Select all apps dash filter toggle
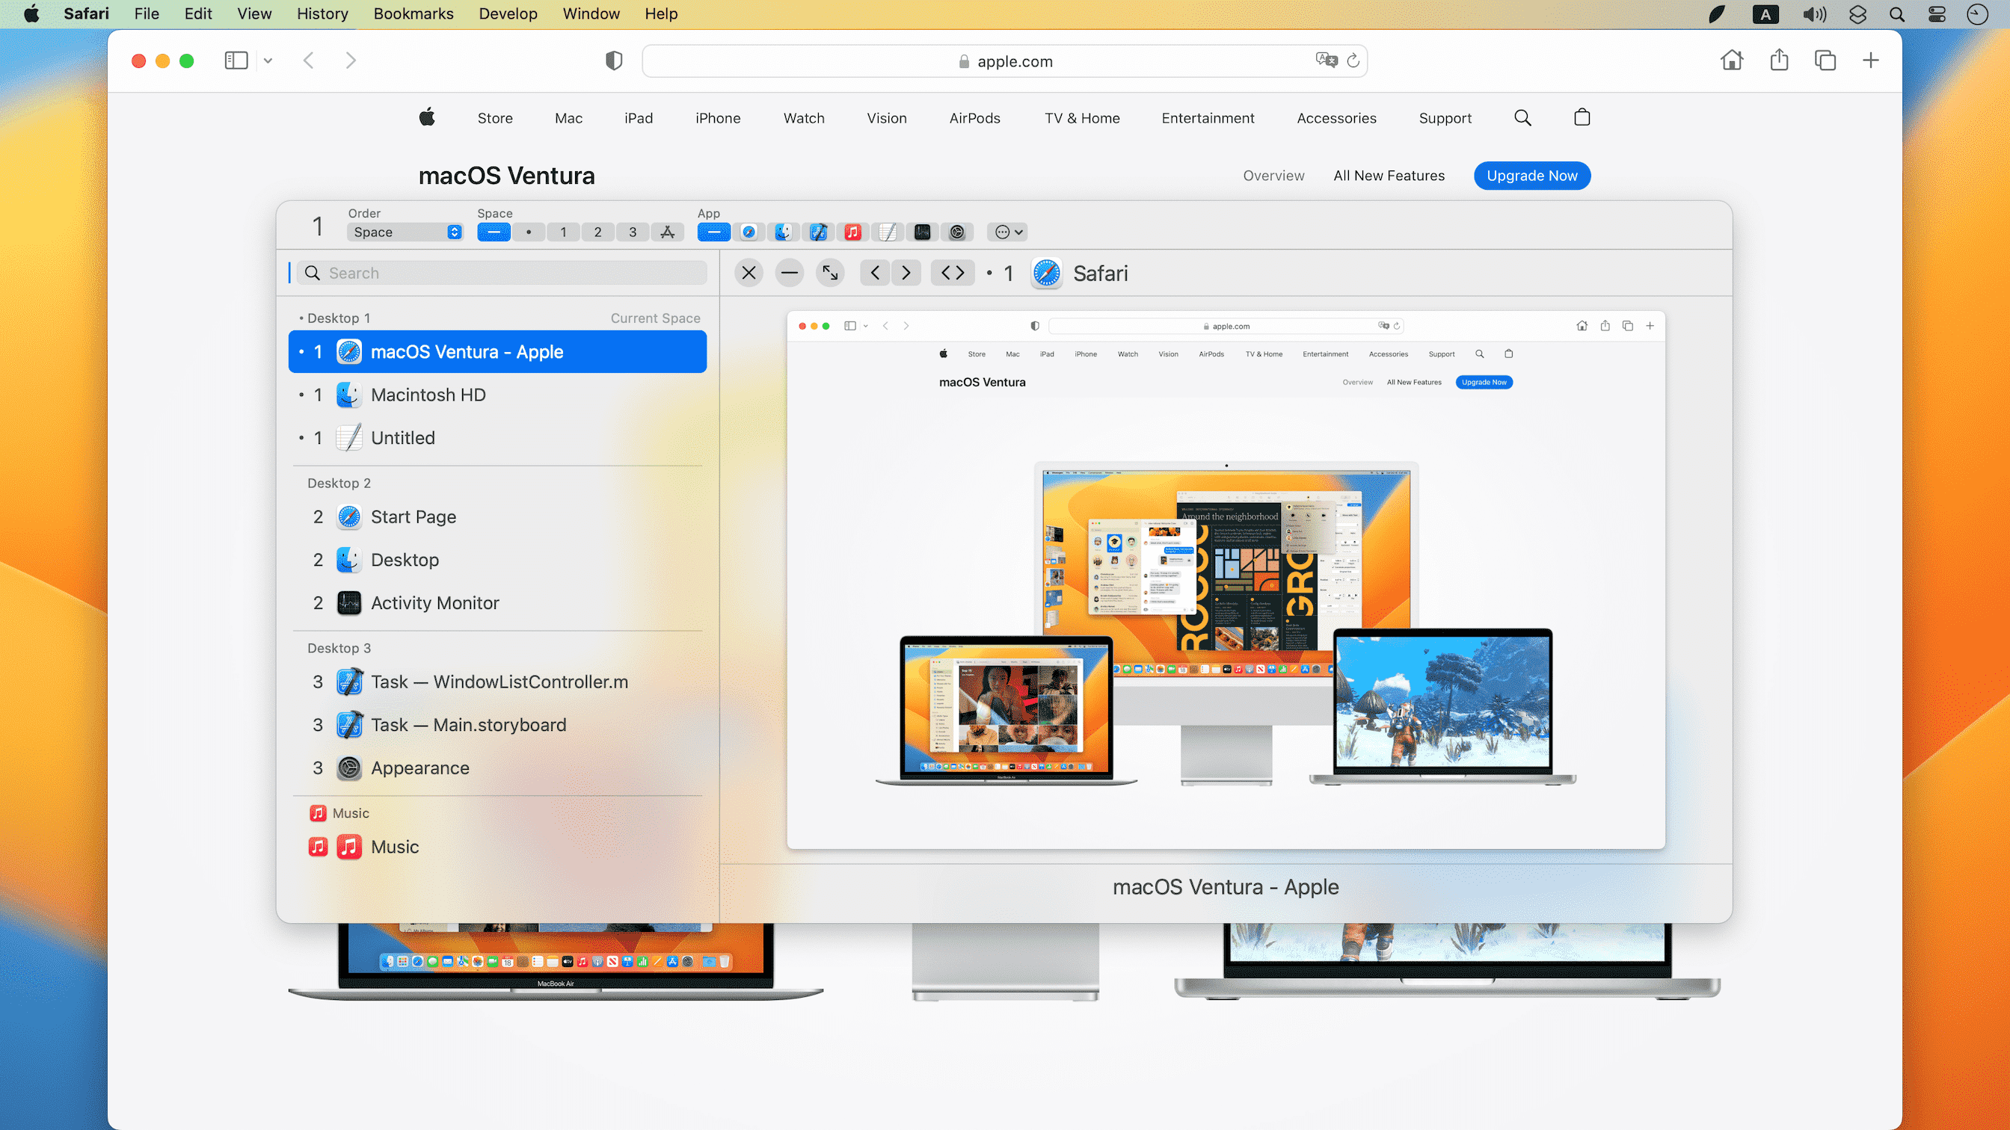This screenshot has width=2010, height=1130. [714, 232]
